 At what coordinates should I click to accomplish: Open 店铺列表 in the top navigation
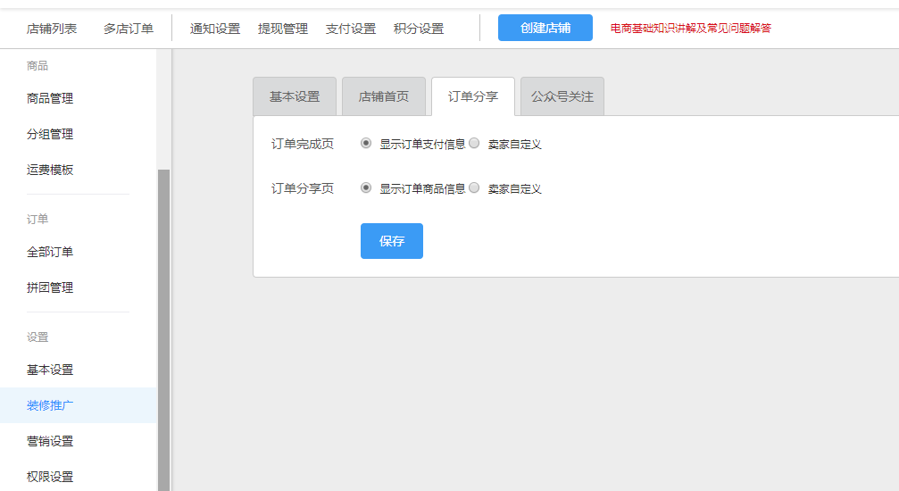51,29
